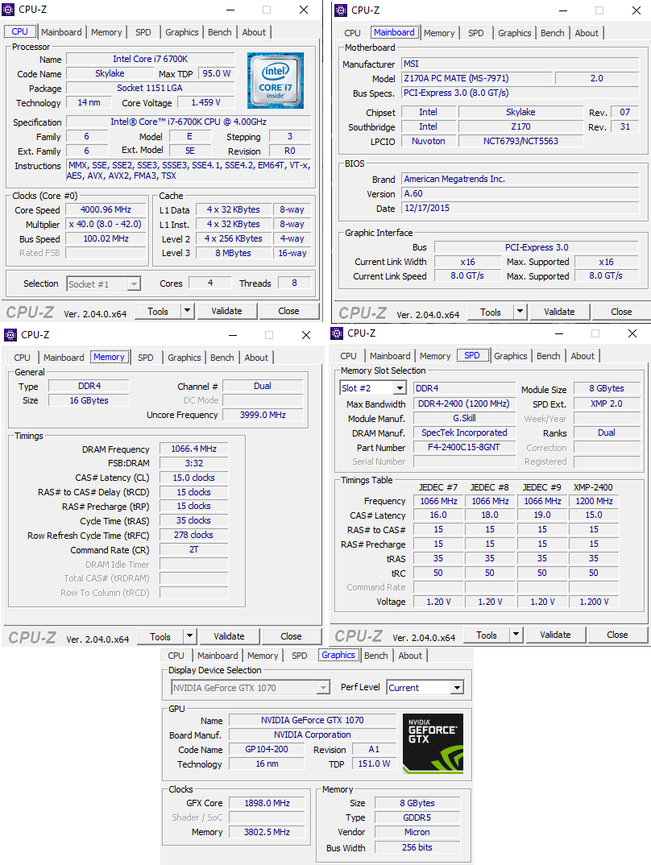651x865 pixels.
Task: Open Graphics tab in the Mainboard window
Action: [x=515, y=33]
